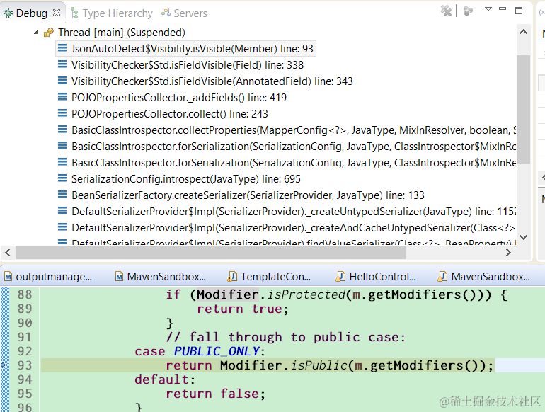Screen dimensions: 545x412
Task: Click 'case PUBLIC_ONLY:' on line 92
Action: tap(200, 352)
